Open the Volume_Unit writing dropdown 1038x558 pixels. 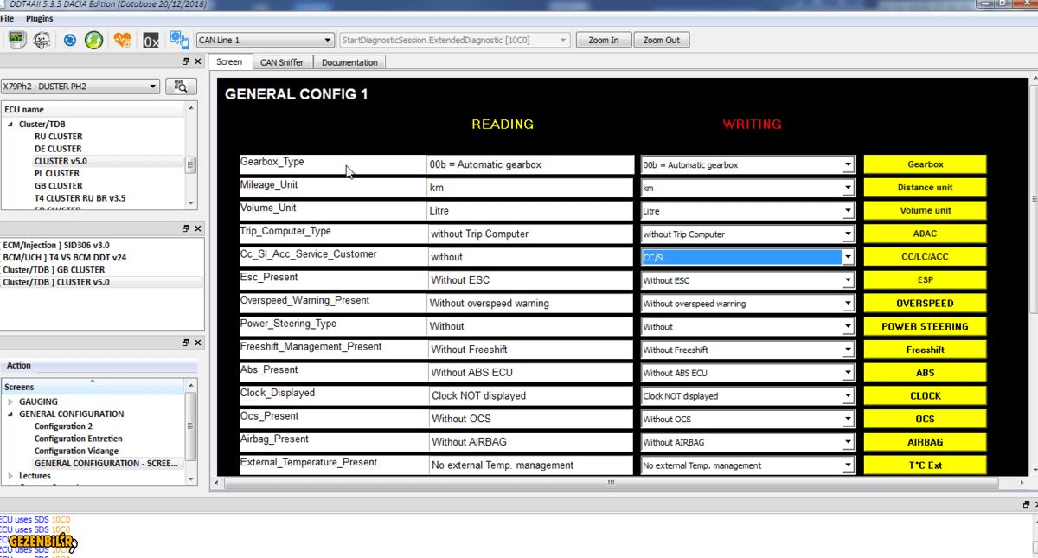[747, 211]
